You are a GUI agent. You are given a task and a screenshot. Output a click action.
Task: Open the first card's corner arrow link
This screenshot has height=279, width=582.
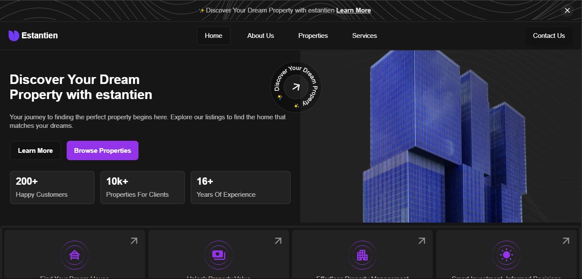click(134, 241)
